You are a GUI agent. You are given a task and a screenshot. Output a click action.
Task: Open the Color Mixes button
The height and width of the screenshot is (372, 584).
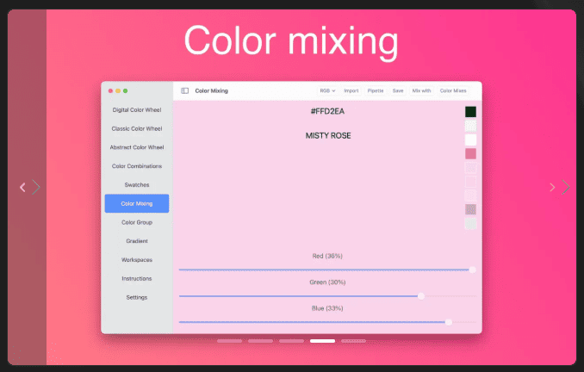pyautogui.click(x=453, y=90)
